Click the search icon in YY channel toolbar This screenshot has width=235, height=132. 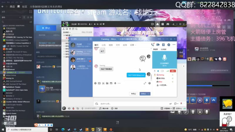[x=76, y=29]
